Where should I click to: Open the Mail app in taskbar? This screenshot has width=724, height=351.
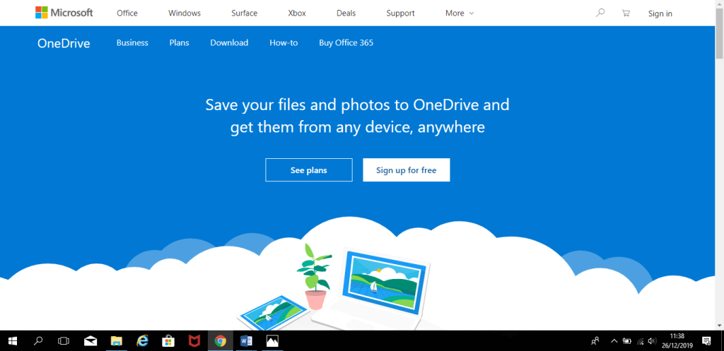(x=90, y=340)
